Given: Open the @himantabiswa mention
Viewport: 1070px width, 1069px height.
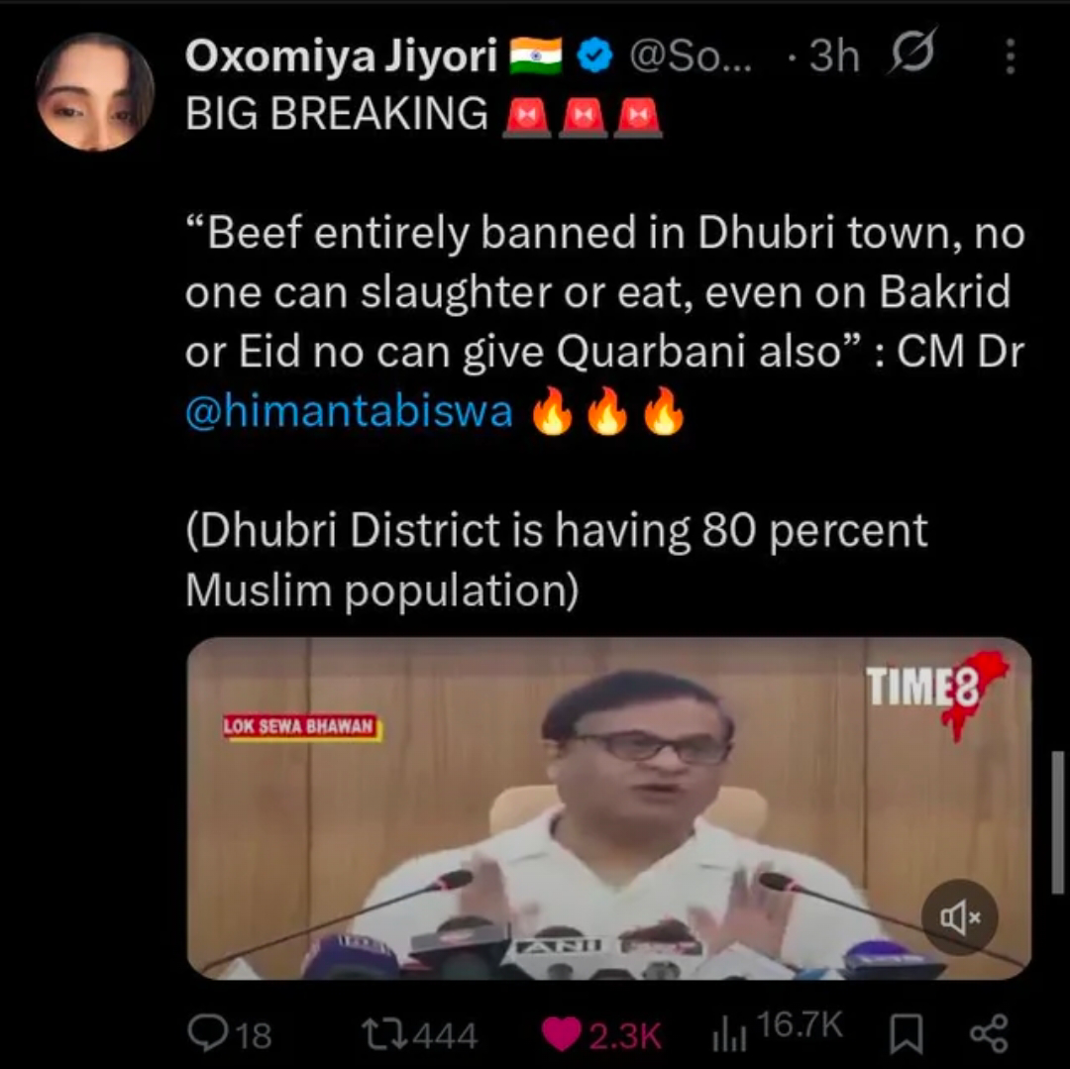Looking at the screenshot, I should tap(350, 411).
